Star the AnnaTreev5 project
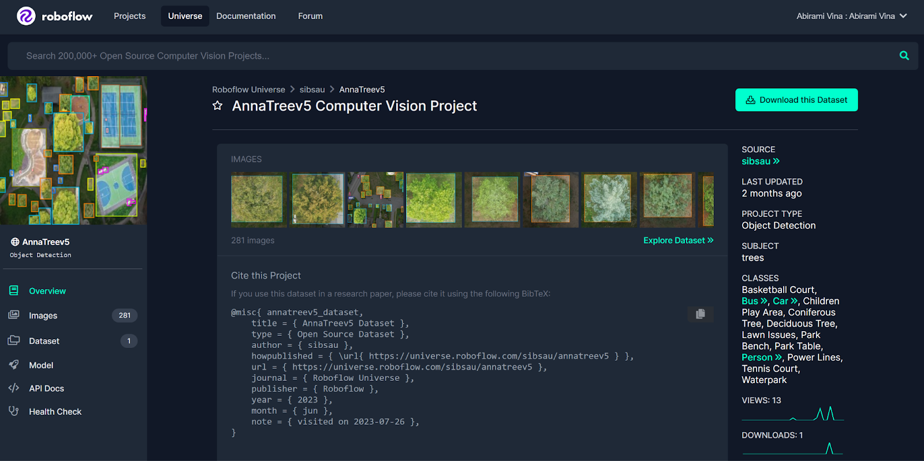 point(217,106)
